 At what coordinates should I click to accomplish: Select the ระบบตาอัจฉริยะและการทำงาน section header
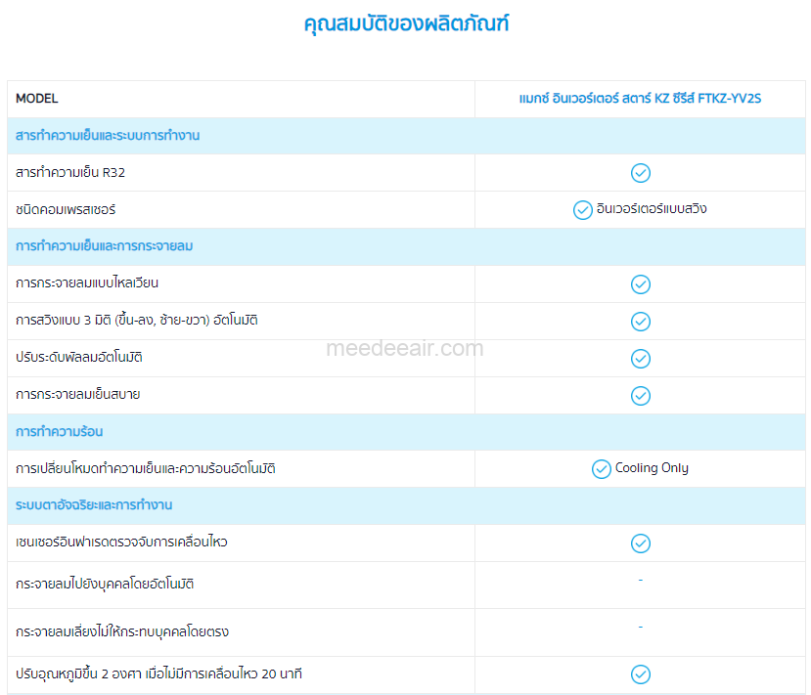coord(94,505)
